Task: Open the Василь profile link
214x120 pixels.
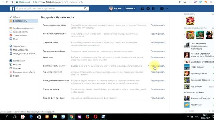Action: 115,8
